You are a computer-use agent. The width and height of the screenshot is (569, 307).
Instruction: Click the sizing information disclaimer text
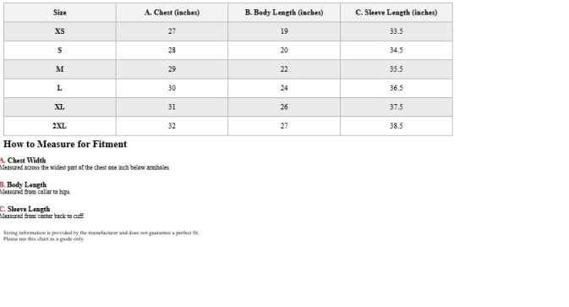[x=101, y=236]
